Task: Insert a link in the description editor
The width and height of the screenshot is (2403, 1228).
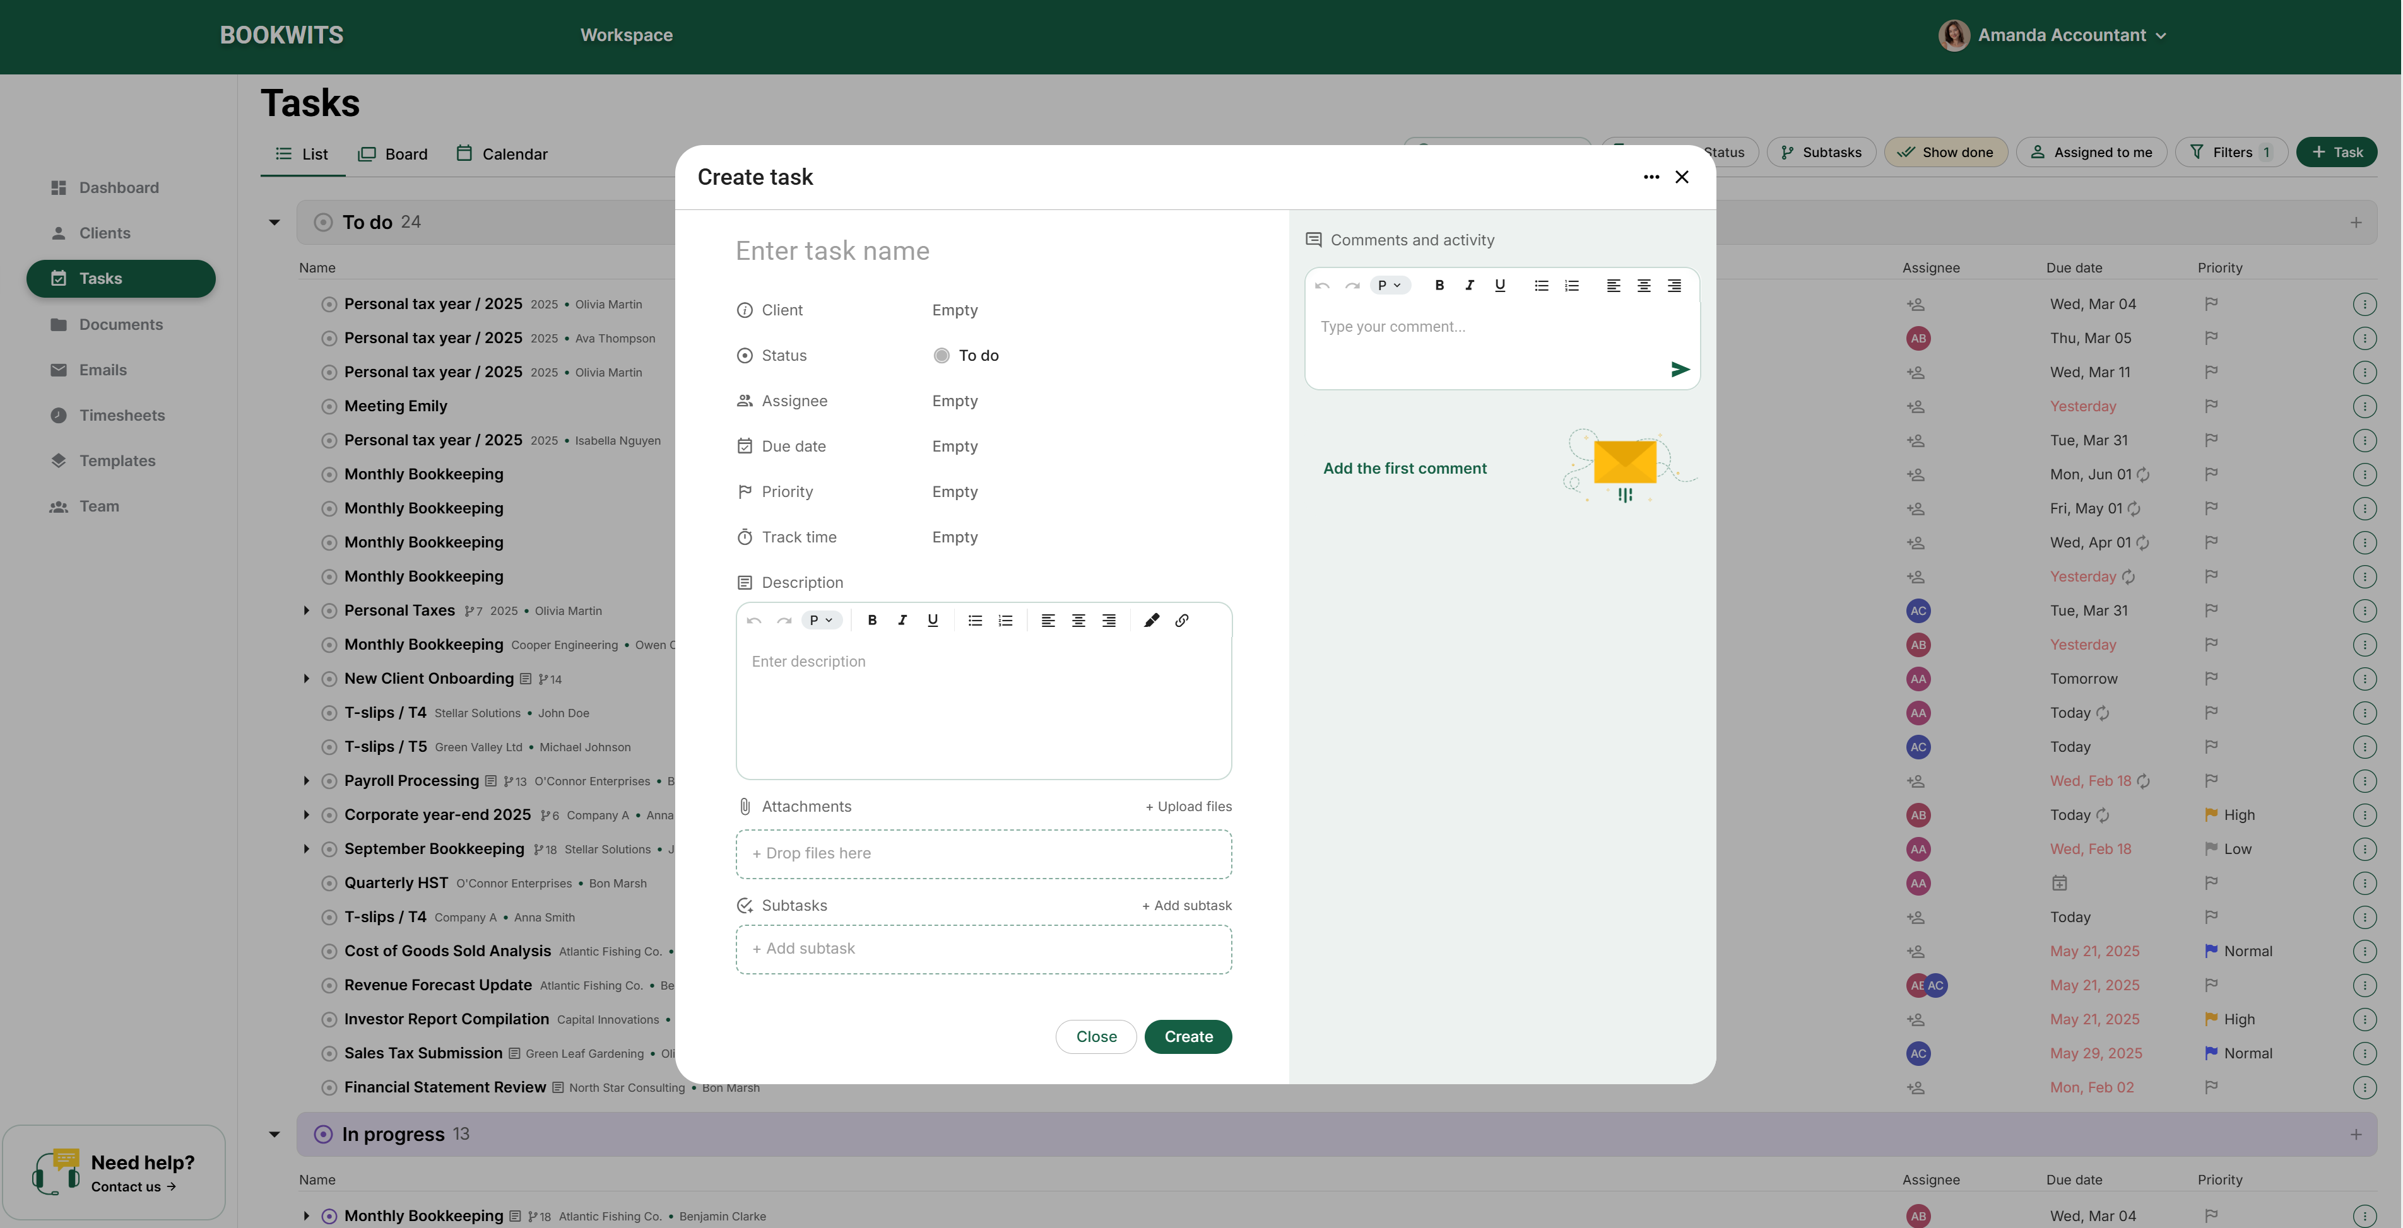Action: click(1182, 621)
